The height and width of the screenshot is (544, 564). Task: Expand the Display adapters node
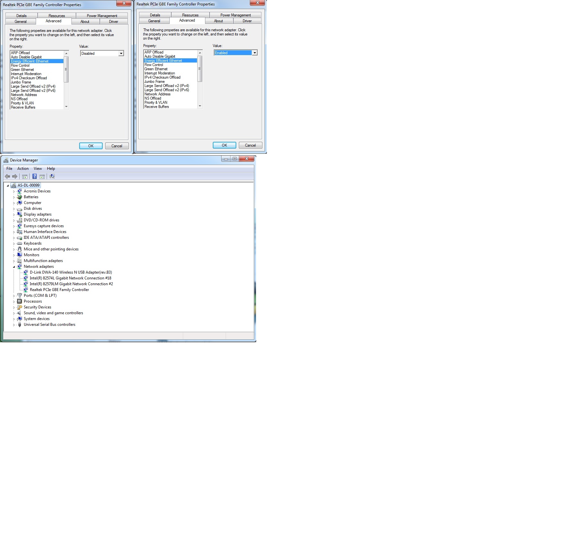click(14, 215)
